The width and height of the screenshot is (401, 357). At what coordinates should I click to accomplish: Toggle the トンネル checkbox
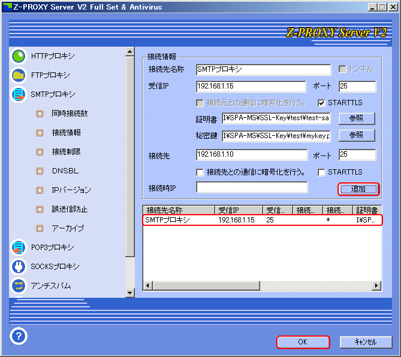342,69
